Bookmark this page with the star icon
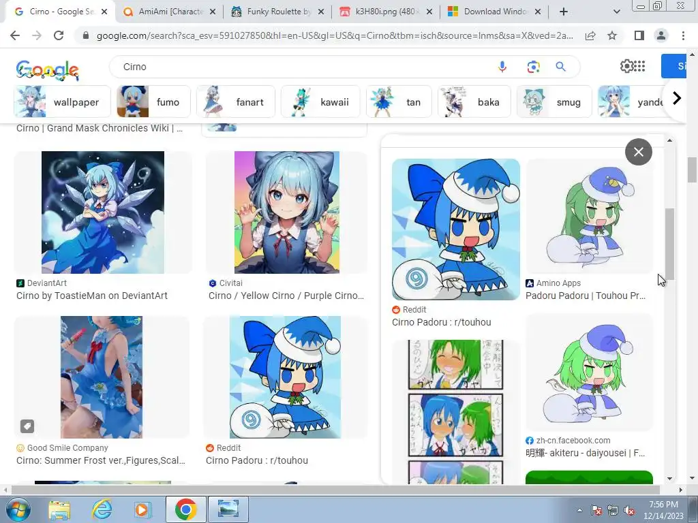Viewport: 698px width, 523px height. tap(612, 35)
